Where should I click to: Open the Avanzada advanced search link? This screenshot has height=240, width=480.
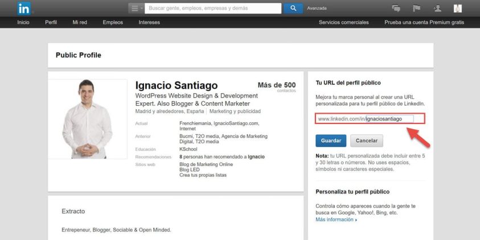317,9
